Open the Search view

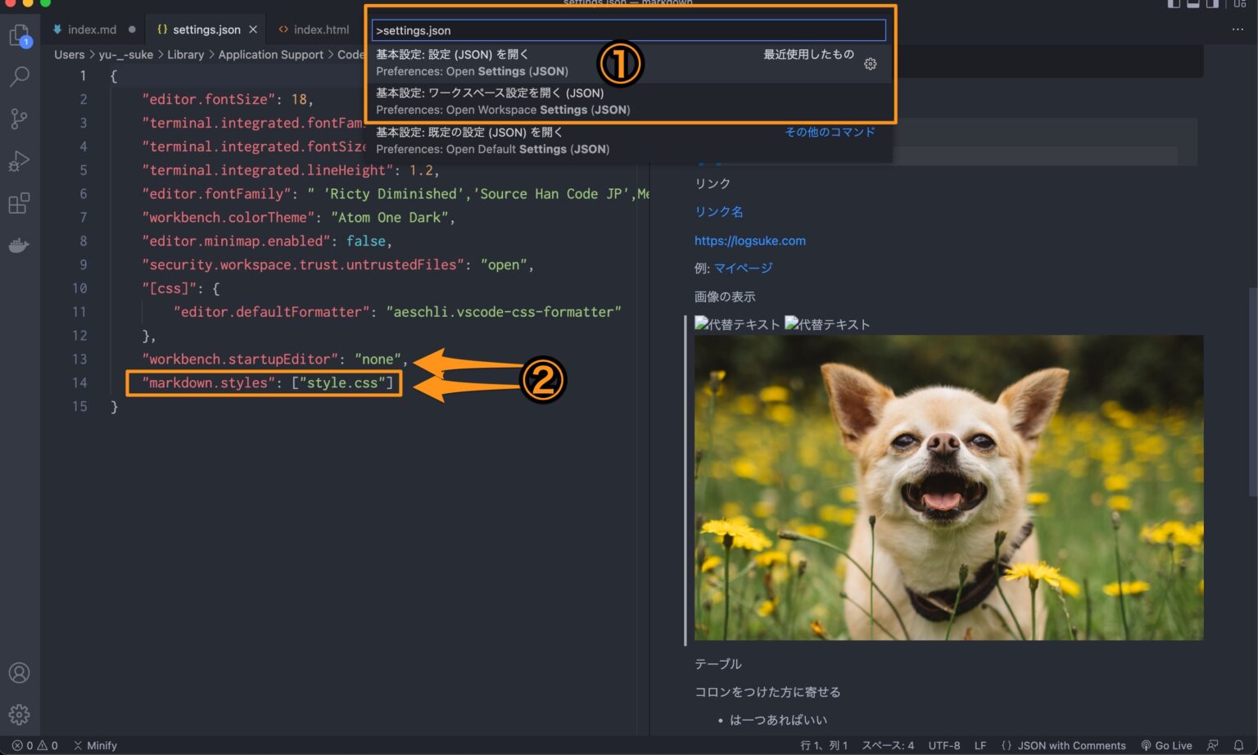pyautogui.click(x=20, y=76)
